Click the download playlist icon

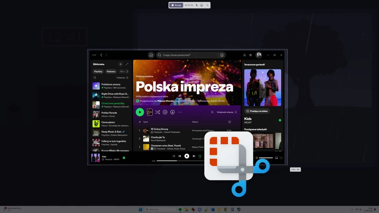click(172, 112)
